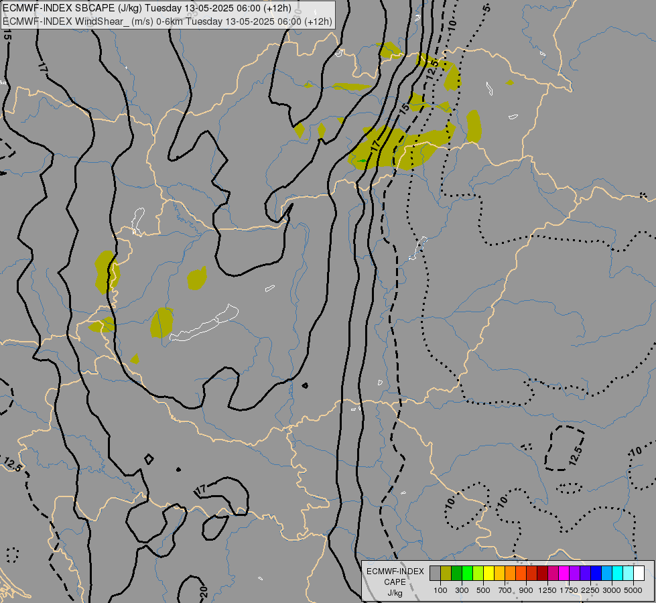Viewport: 656px width, 603px height.
Task: Click the legend value 900
Action: [x=526, y=590]
